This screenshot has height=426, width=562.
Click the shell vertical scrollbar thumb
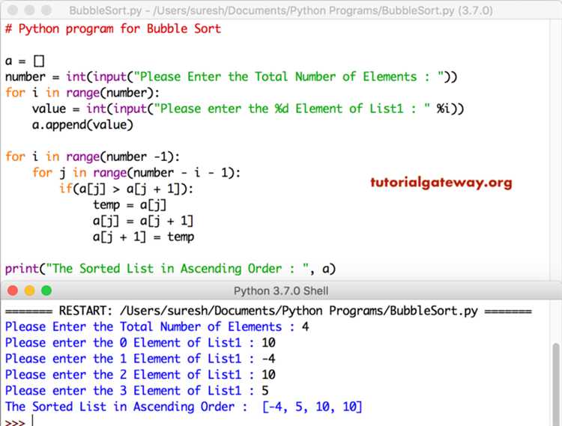556,383
